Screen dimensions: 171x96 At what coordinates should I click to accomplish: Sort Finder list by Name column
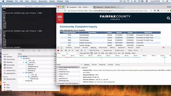[35, 54]
